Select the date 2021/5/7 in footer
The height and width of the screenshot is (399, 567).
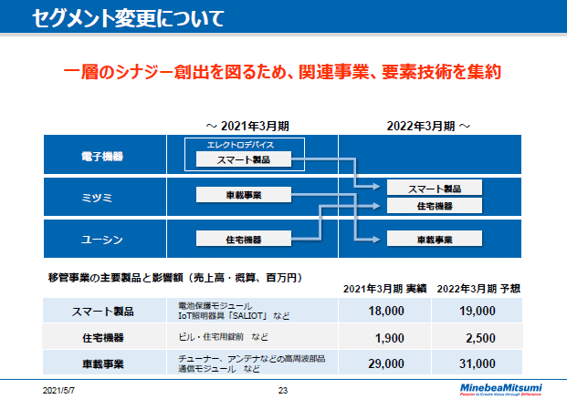[x=59, y=389]
